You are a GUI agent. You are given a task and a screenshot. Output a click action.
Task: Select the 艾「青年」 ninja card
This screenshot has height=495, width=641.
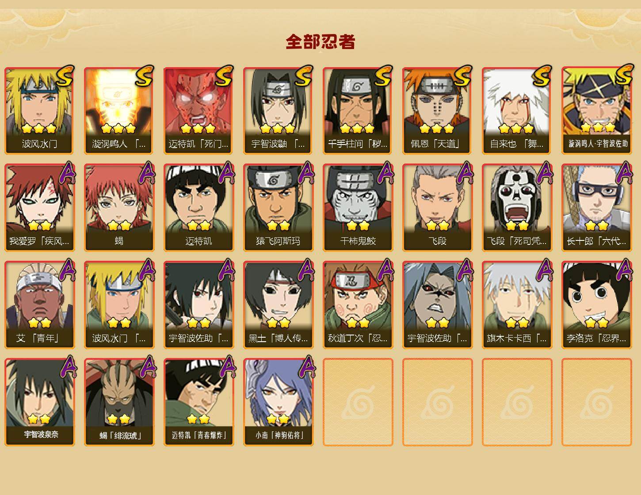40,305
